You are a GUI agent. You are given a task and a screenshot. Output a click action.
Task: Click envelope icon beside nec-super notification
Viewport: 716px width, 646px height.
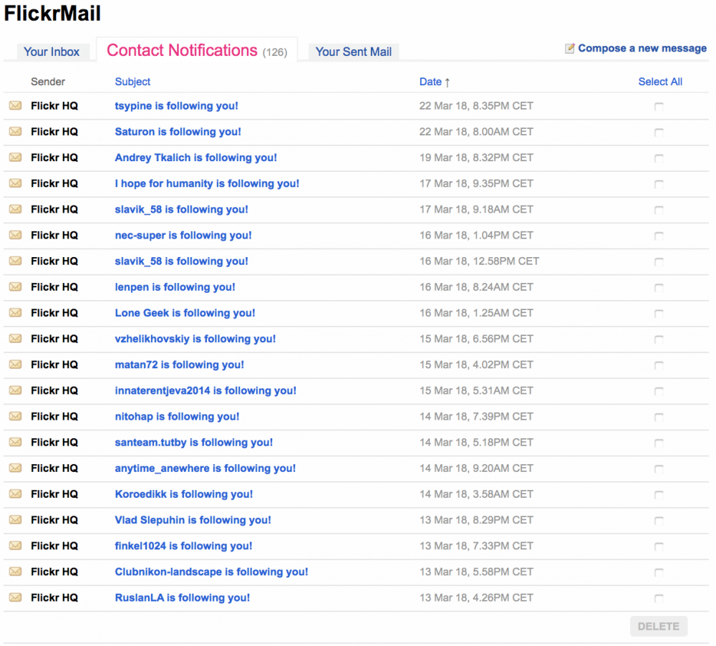click(15, 236)
